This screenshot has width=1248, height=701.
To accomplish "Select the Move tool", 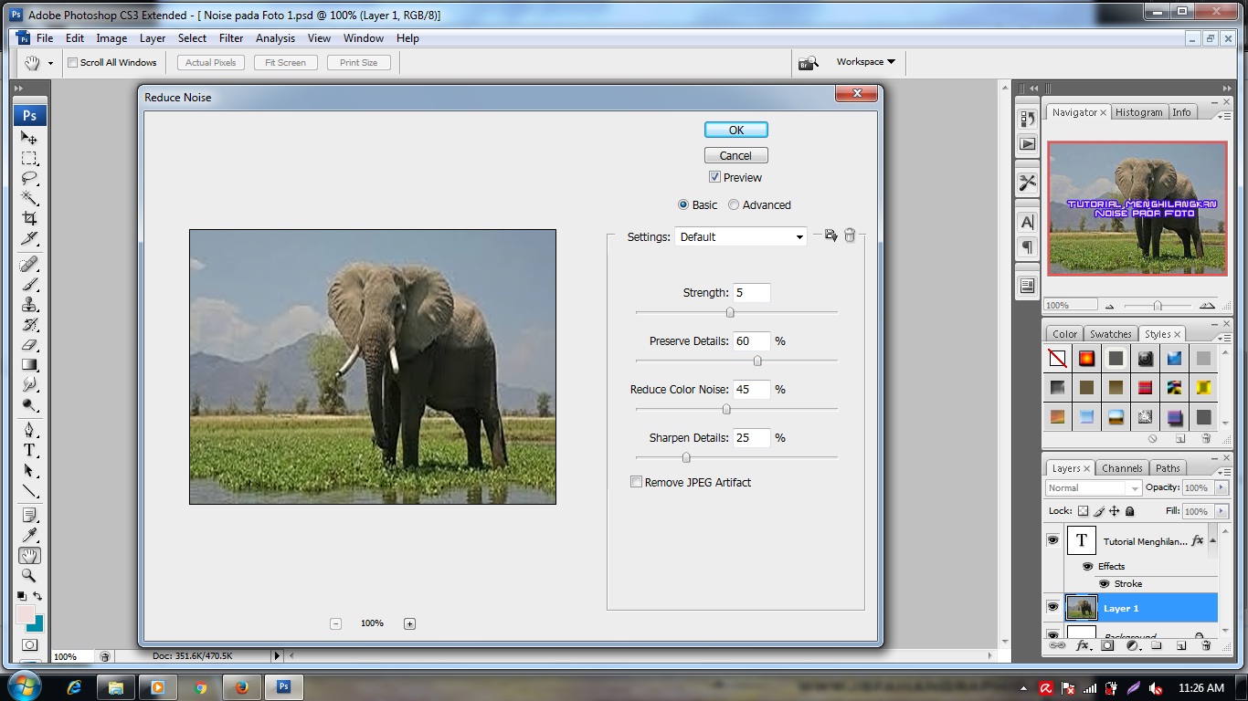I will point(29,138).
